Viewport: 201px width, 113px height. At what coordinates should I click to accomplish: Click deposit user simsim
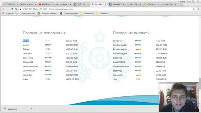26,45
